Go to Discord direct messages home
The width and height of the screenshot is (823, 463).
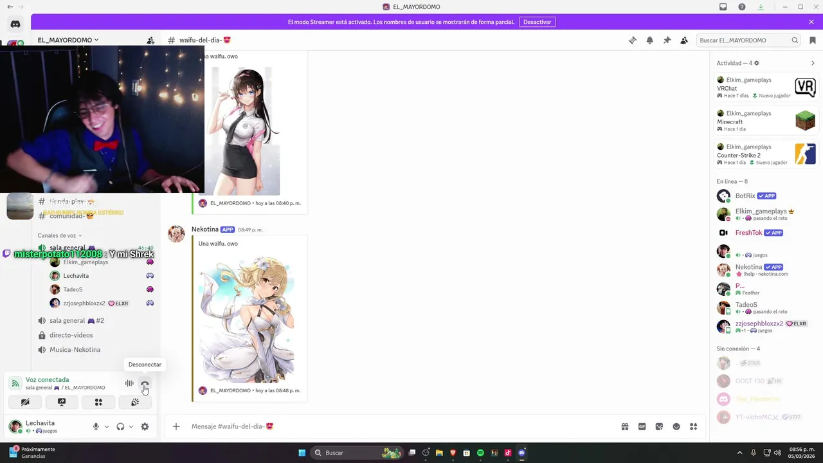(15, 24)
